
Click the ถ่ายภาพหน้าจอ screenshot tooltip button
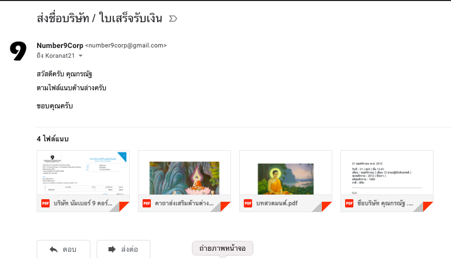[x=223, y=248]
